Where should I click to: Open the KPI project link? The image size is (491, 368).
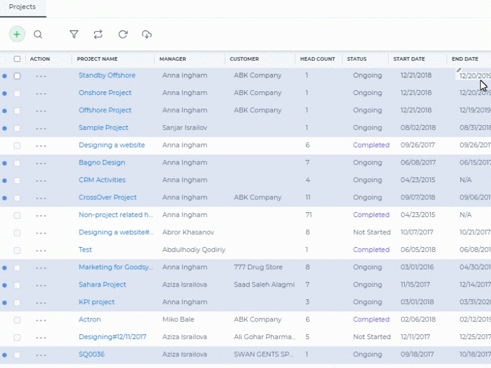tap(96, 302)
